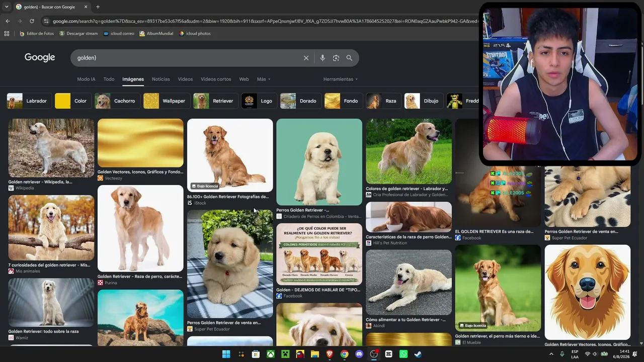Open 'AlbumMundial' bookmark
The image size is (644, 362).
click(156, 34)
